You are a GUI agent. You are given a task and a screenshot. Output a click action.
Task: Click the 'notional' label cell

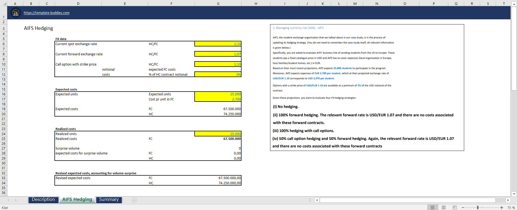point(108,70)
